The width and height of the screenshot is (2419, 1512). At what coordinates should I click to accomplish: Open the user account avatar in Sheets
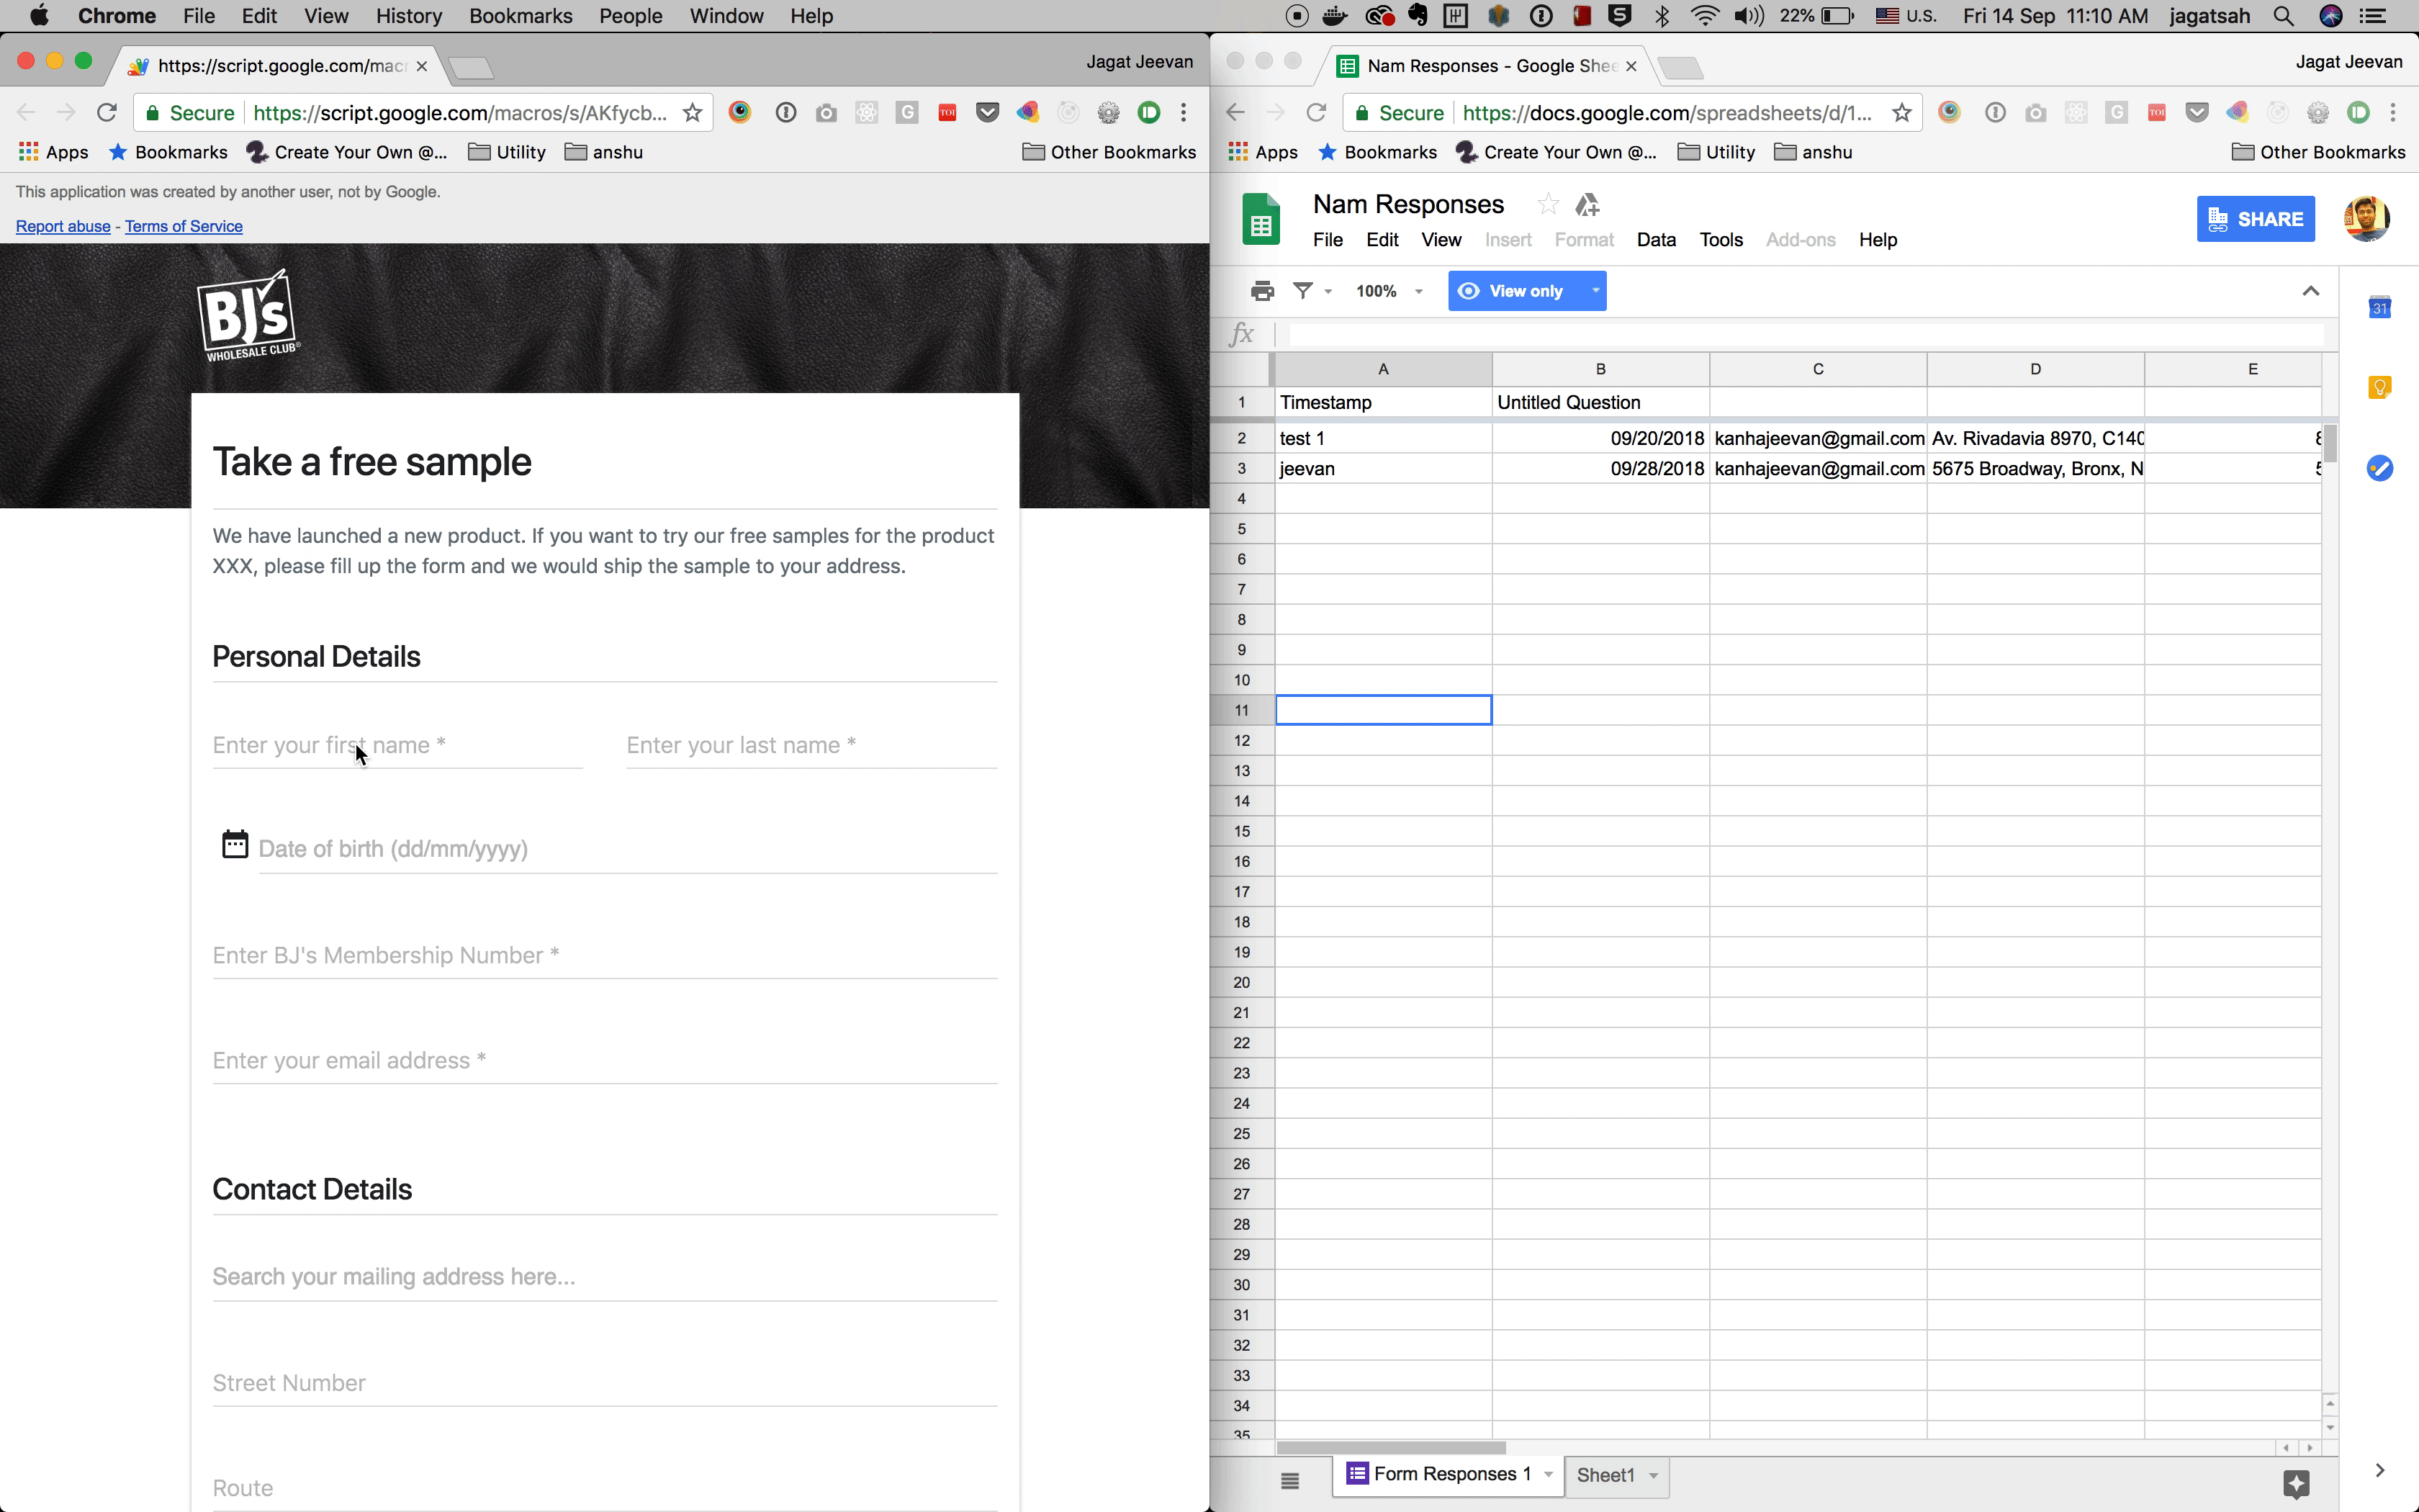(x=2366, y=218)
